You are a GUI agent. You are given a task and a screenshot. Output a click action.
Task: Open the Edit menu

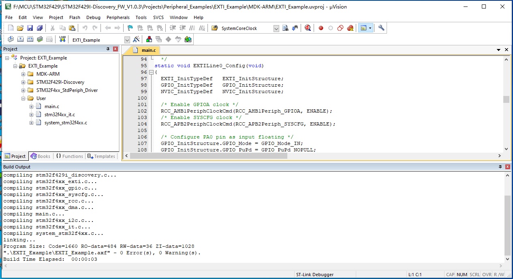pyautogui.click(x=23, y=17)
